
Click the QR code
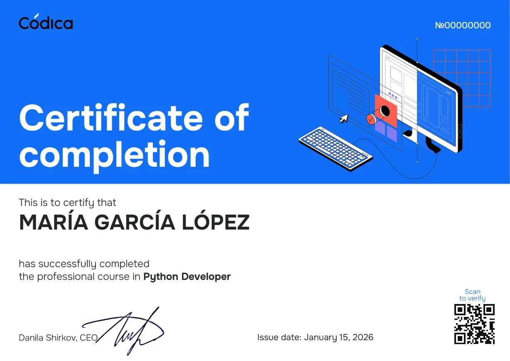coord(475,324)
